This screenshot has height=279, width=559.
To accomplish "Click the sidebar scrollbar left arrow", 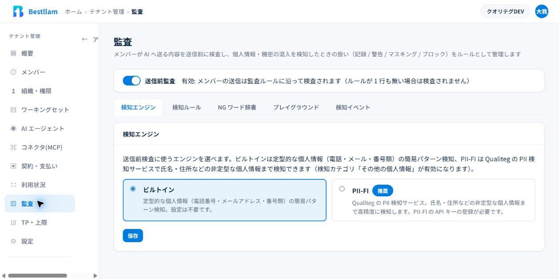I will (x=3, y=275).
